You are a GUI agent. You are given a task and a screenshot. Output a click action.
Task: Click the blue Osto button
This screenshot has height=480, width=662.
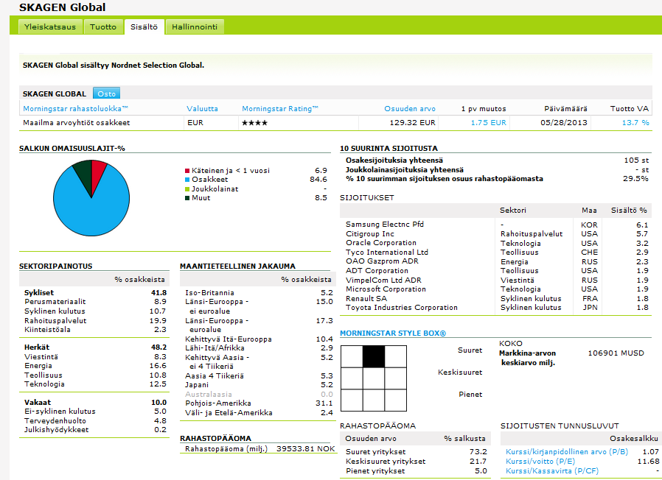coord(106,93)
